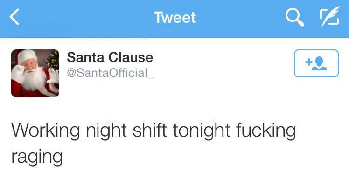The width and height of the screenshot is (349, 172).
Task: Tap the handle of the search magnifier
Action: [x=300, y=23]
